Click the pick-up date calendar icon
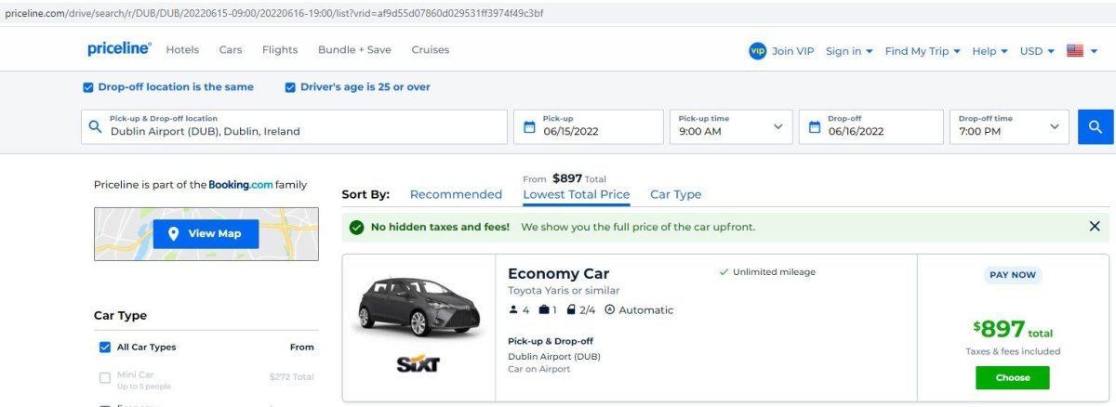 point(529,127)
